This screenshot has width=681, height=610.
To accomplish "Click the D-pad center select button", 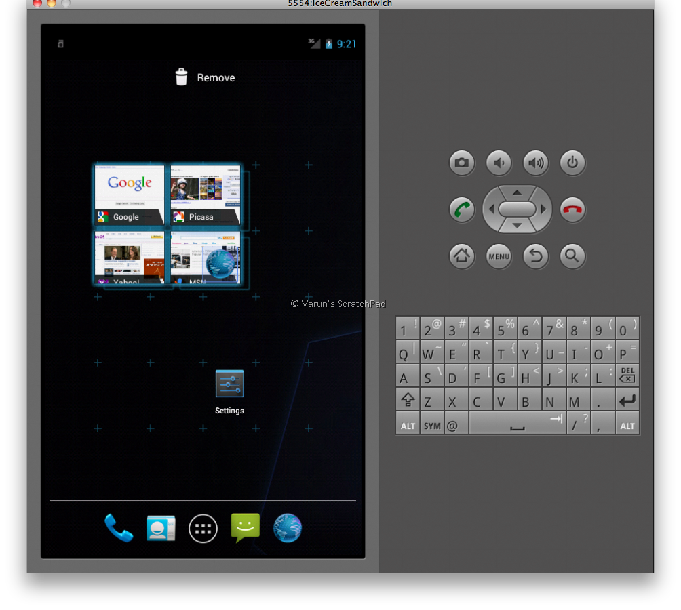I will click(x=517, y=209).
